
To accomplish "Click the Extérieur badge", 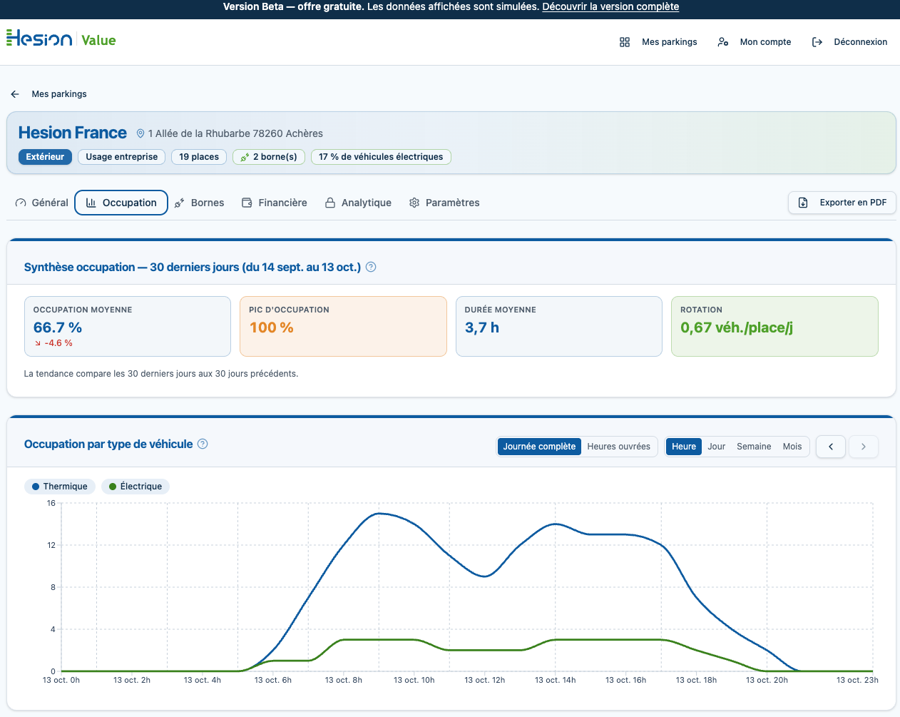I will [45, 157].
